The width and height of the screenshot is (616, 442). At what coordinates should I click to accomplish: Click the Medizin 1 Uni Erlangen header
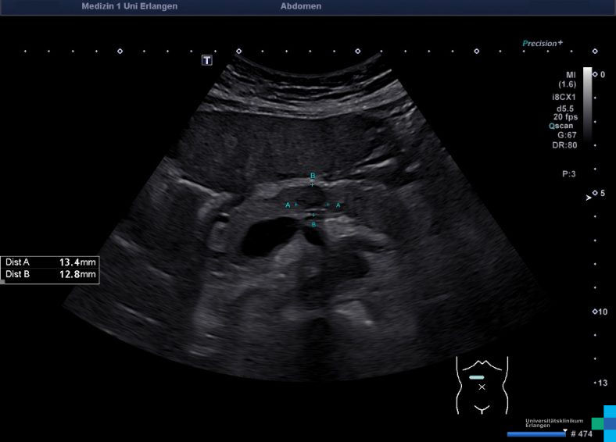129,6
